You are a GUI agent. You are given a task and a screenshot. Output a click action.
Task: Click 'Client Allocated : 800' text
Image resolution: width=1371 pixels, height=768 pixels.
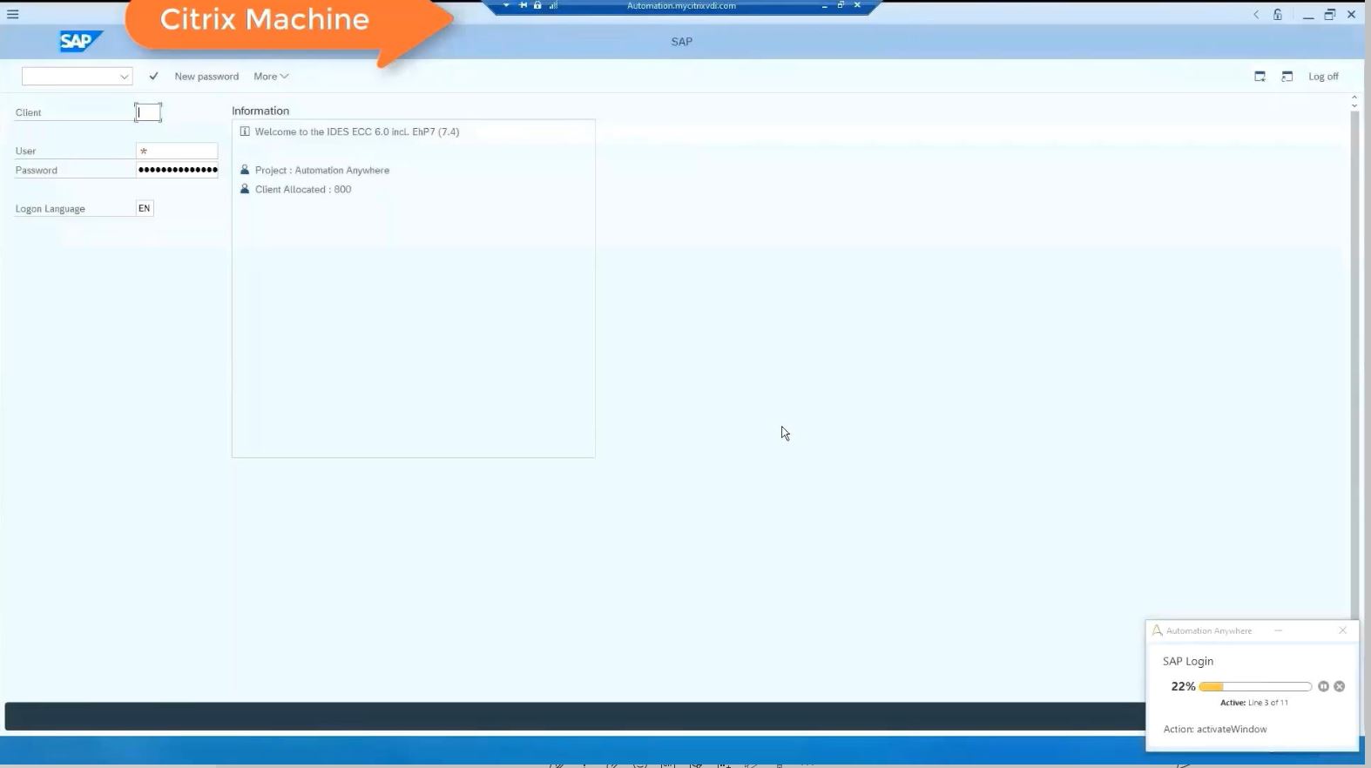(303, 189)
